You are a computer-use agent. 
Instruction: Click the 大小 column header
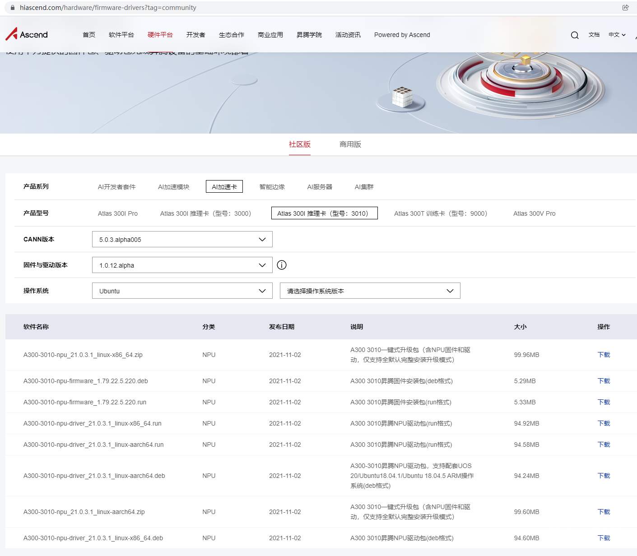[520, 327]
